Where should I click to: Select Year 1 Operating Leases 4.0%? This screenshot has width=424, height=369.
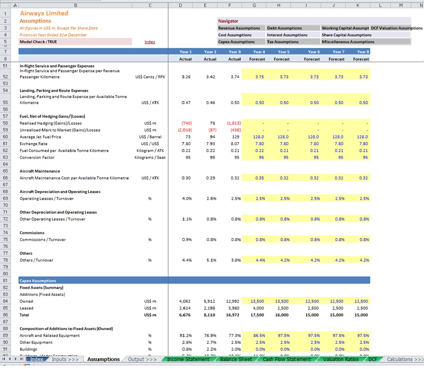click(180, 198)
